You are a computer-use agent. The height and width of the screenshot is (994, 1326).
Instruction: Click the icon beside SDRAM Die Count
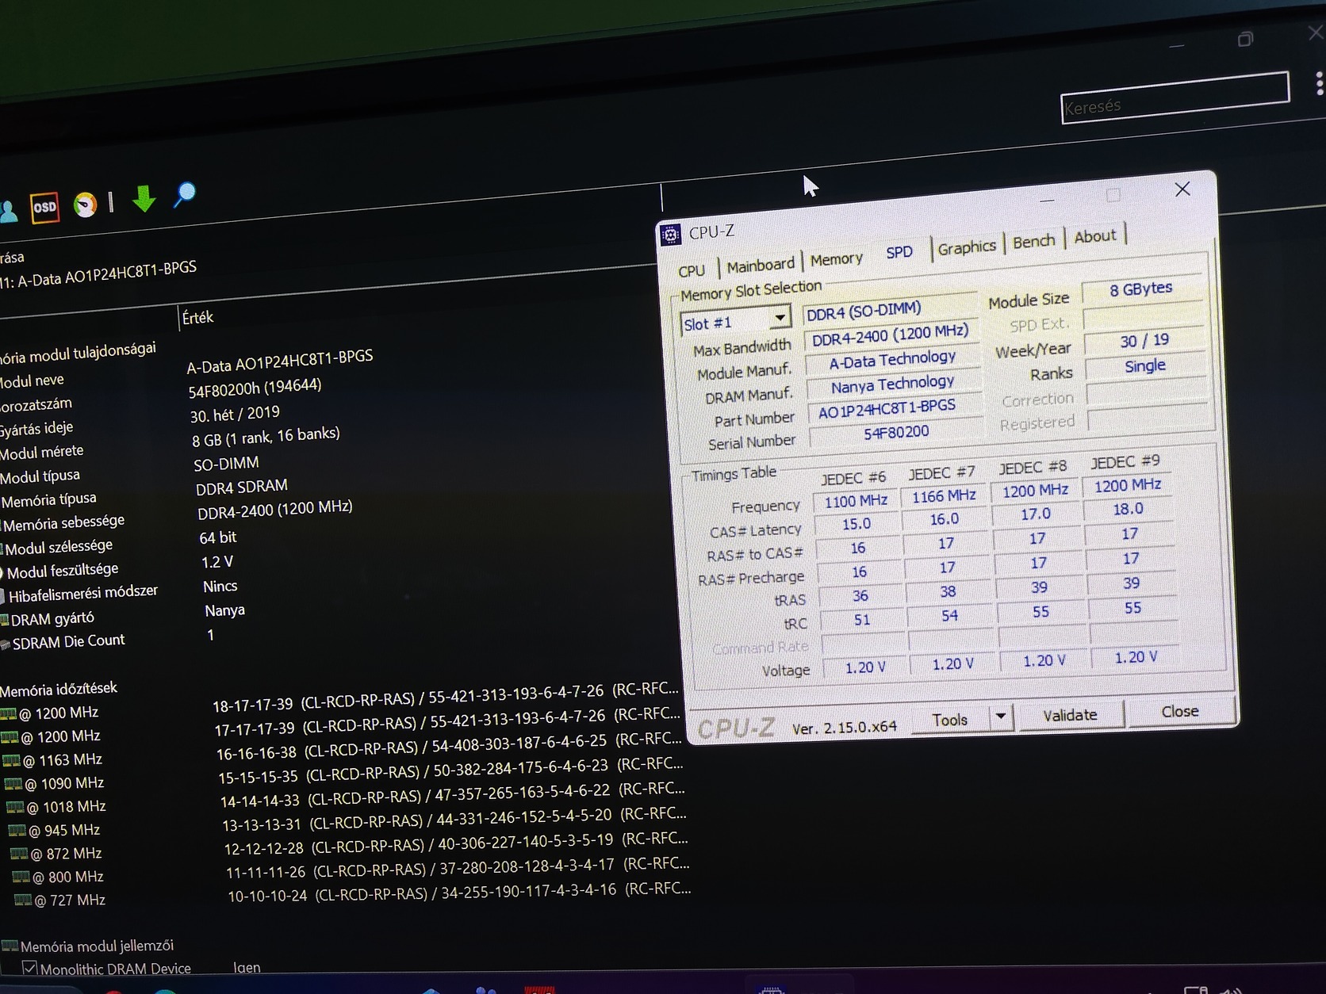(5, 644)
